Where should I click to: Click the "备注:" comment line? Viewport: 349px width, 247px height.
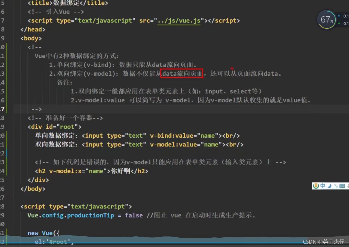point(65,82)
